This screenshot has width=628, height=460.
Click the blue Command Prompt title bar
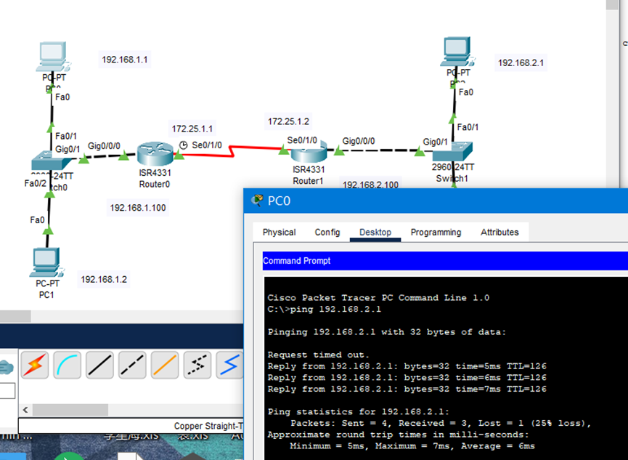[x=445, y=261]
